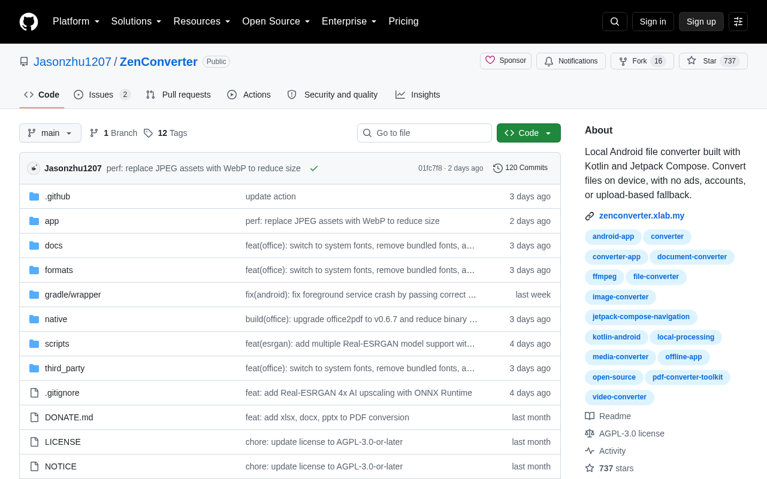Click the Sponsor heart button
The height and width of the screenshot is (479, 767).
coord(506,60)
